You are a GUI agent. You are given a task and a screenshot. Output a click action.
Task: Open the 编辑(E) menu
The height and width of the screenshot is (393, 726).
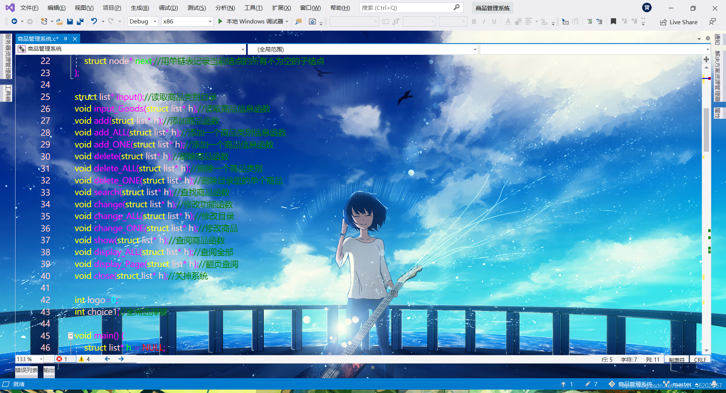click(x=56, y=8)
